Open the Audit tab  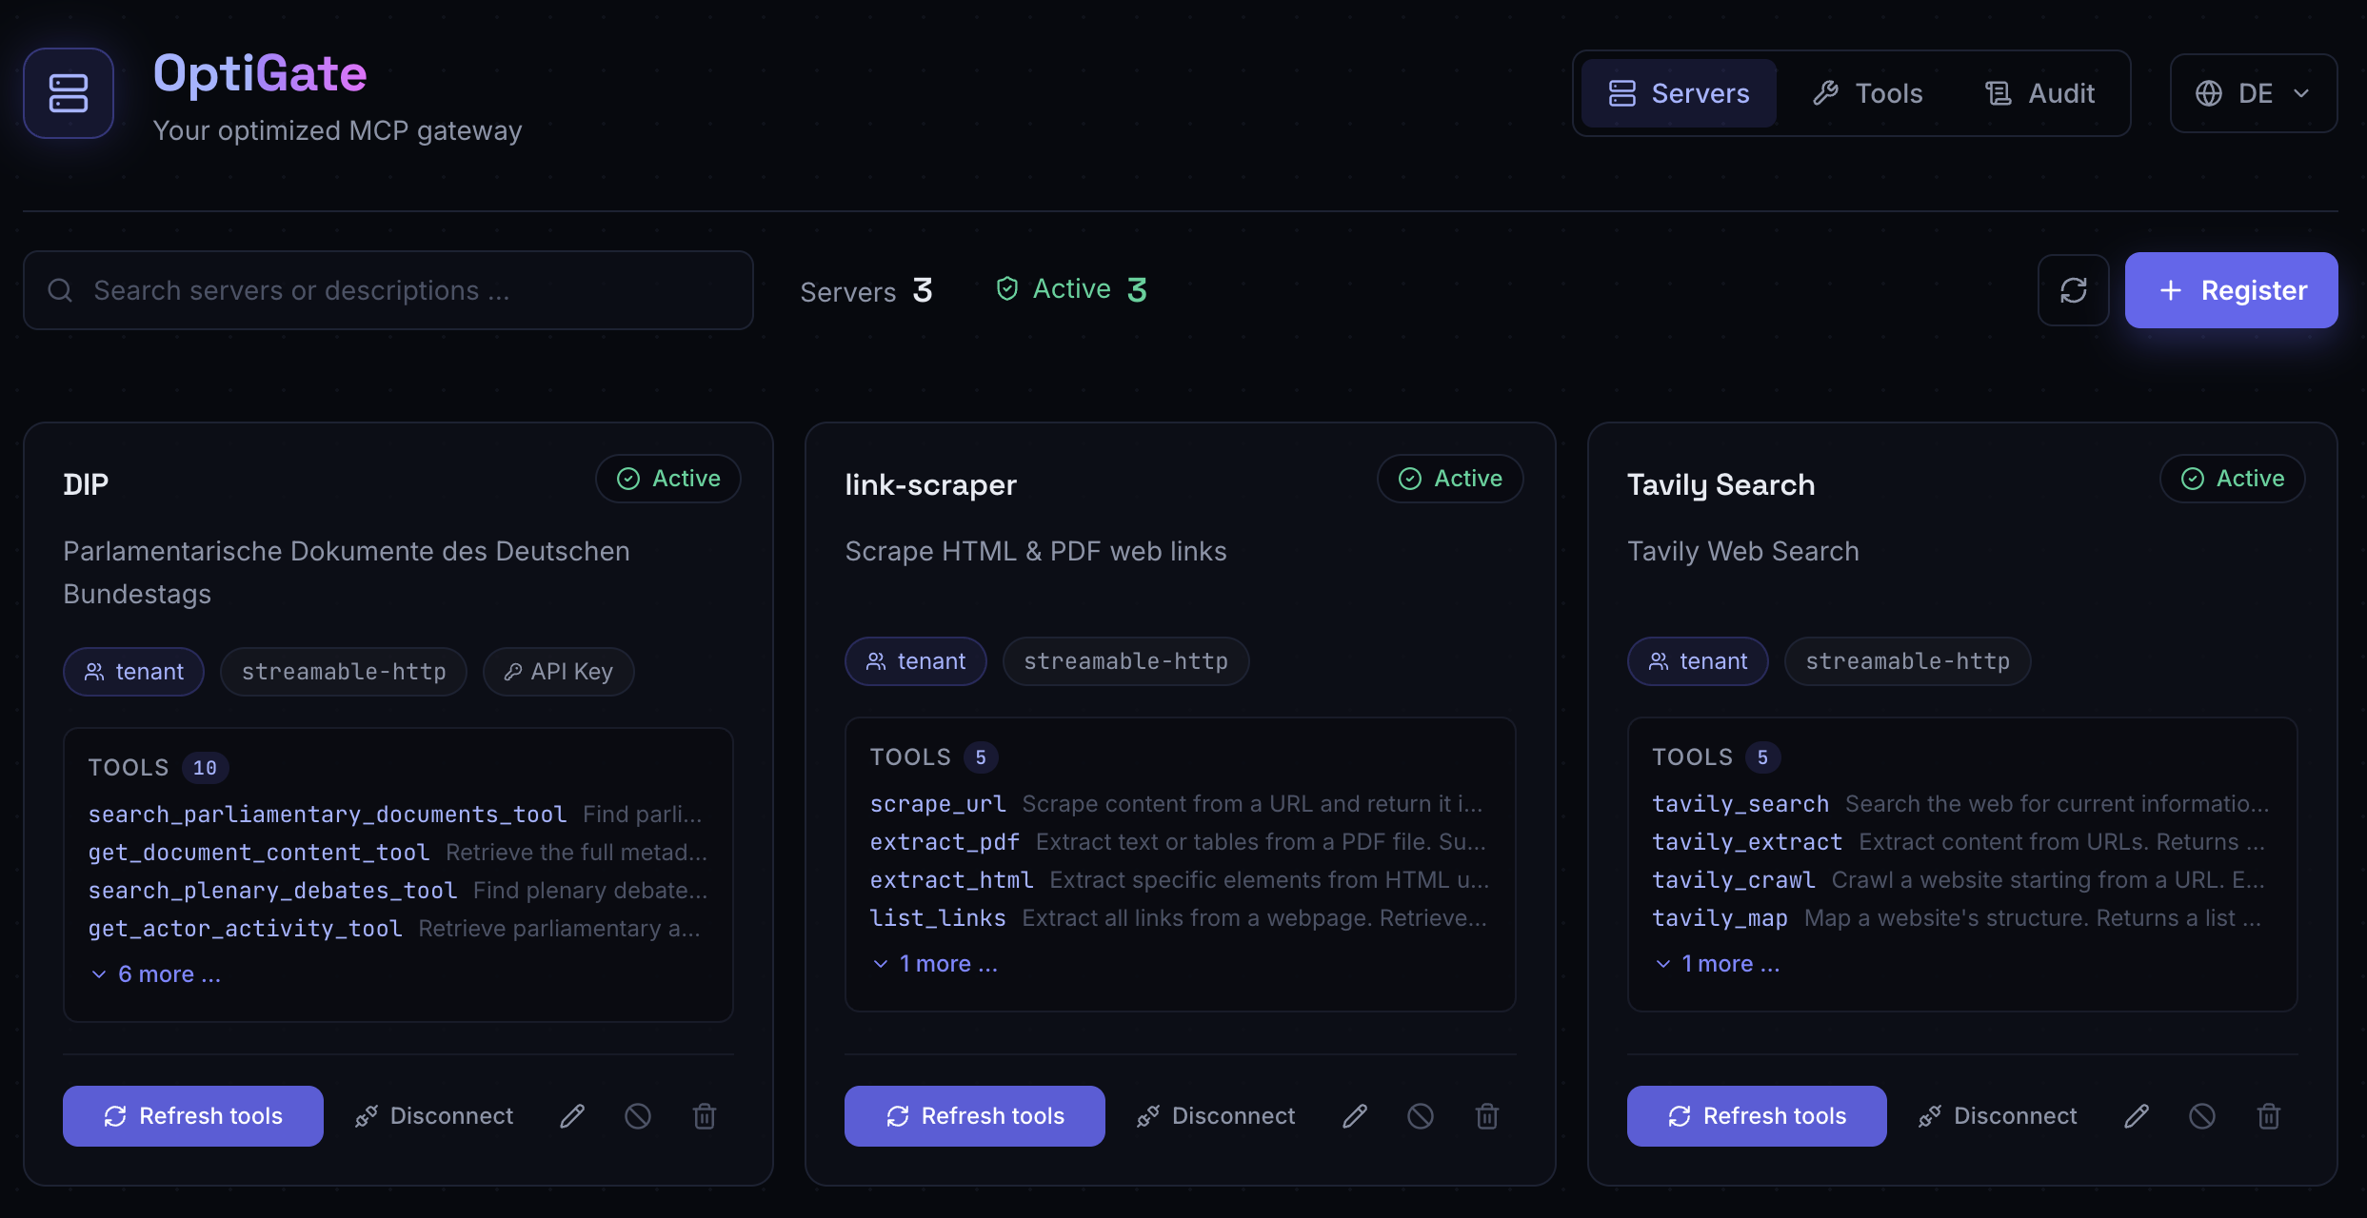pyautogui.click(x=2039, y=93)
